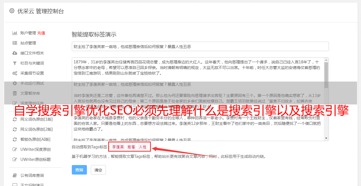Image resolution: width=361 pixels, height=186 pixels.
Task: Click the 人性 tag
Action: (x=143, y=147)
